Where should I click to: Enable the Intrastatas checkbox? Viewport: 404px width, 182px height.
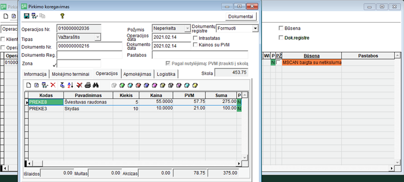tap(195, 38)
